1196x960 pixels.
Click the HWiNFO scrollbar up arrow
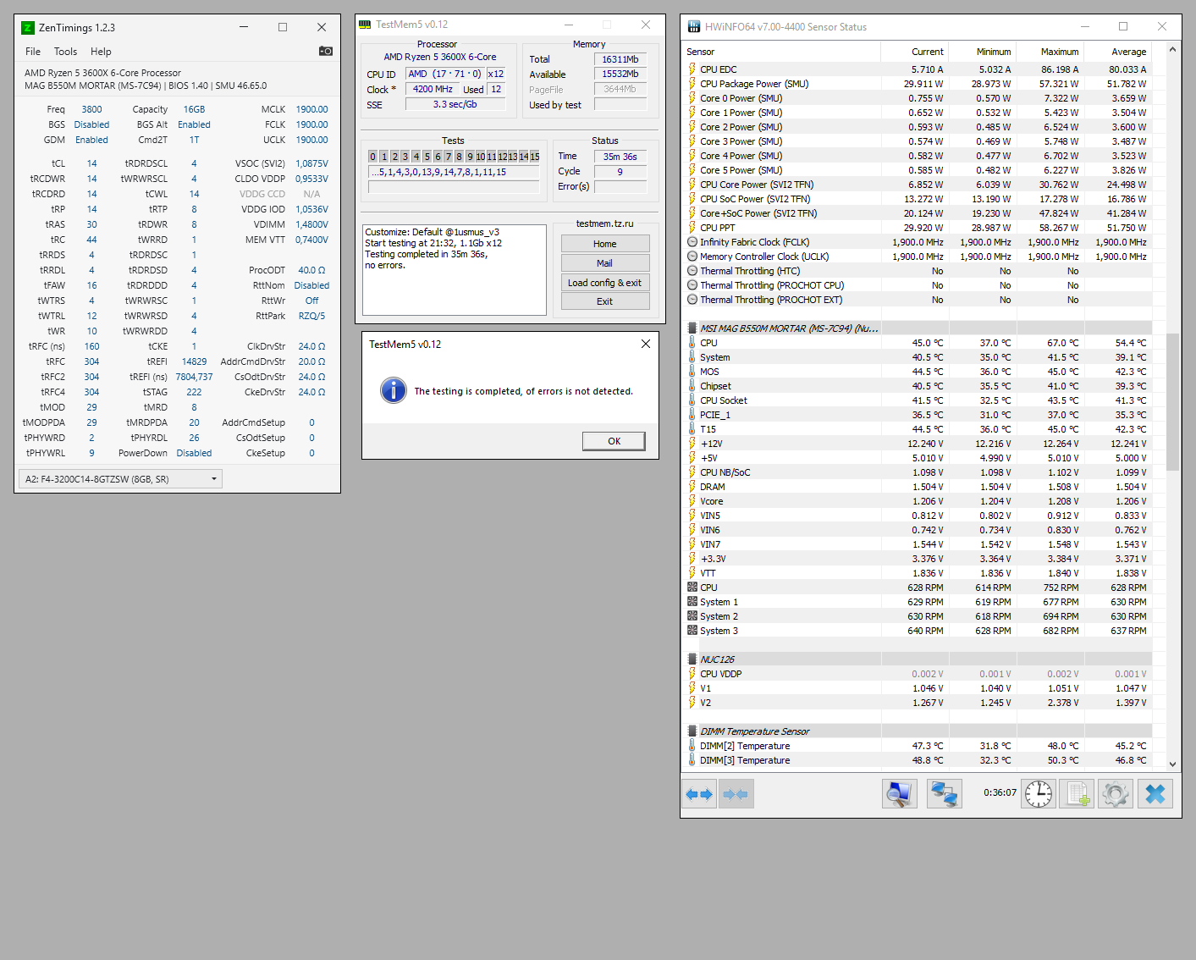tap(1172, 50)
